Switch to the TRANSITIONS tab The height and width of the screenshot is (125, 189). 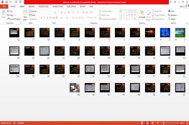click(x=43, y=7)
